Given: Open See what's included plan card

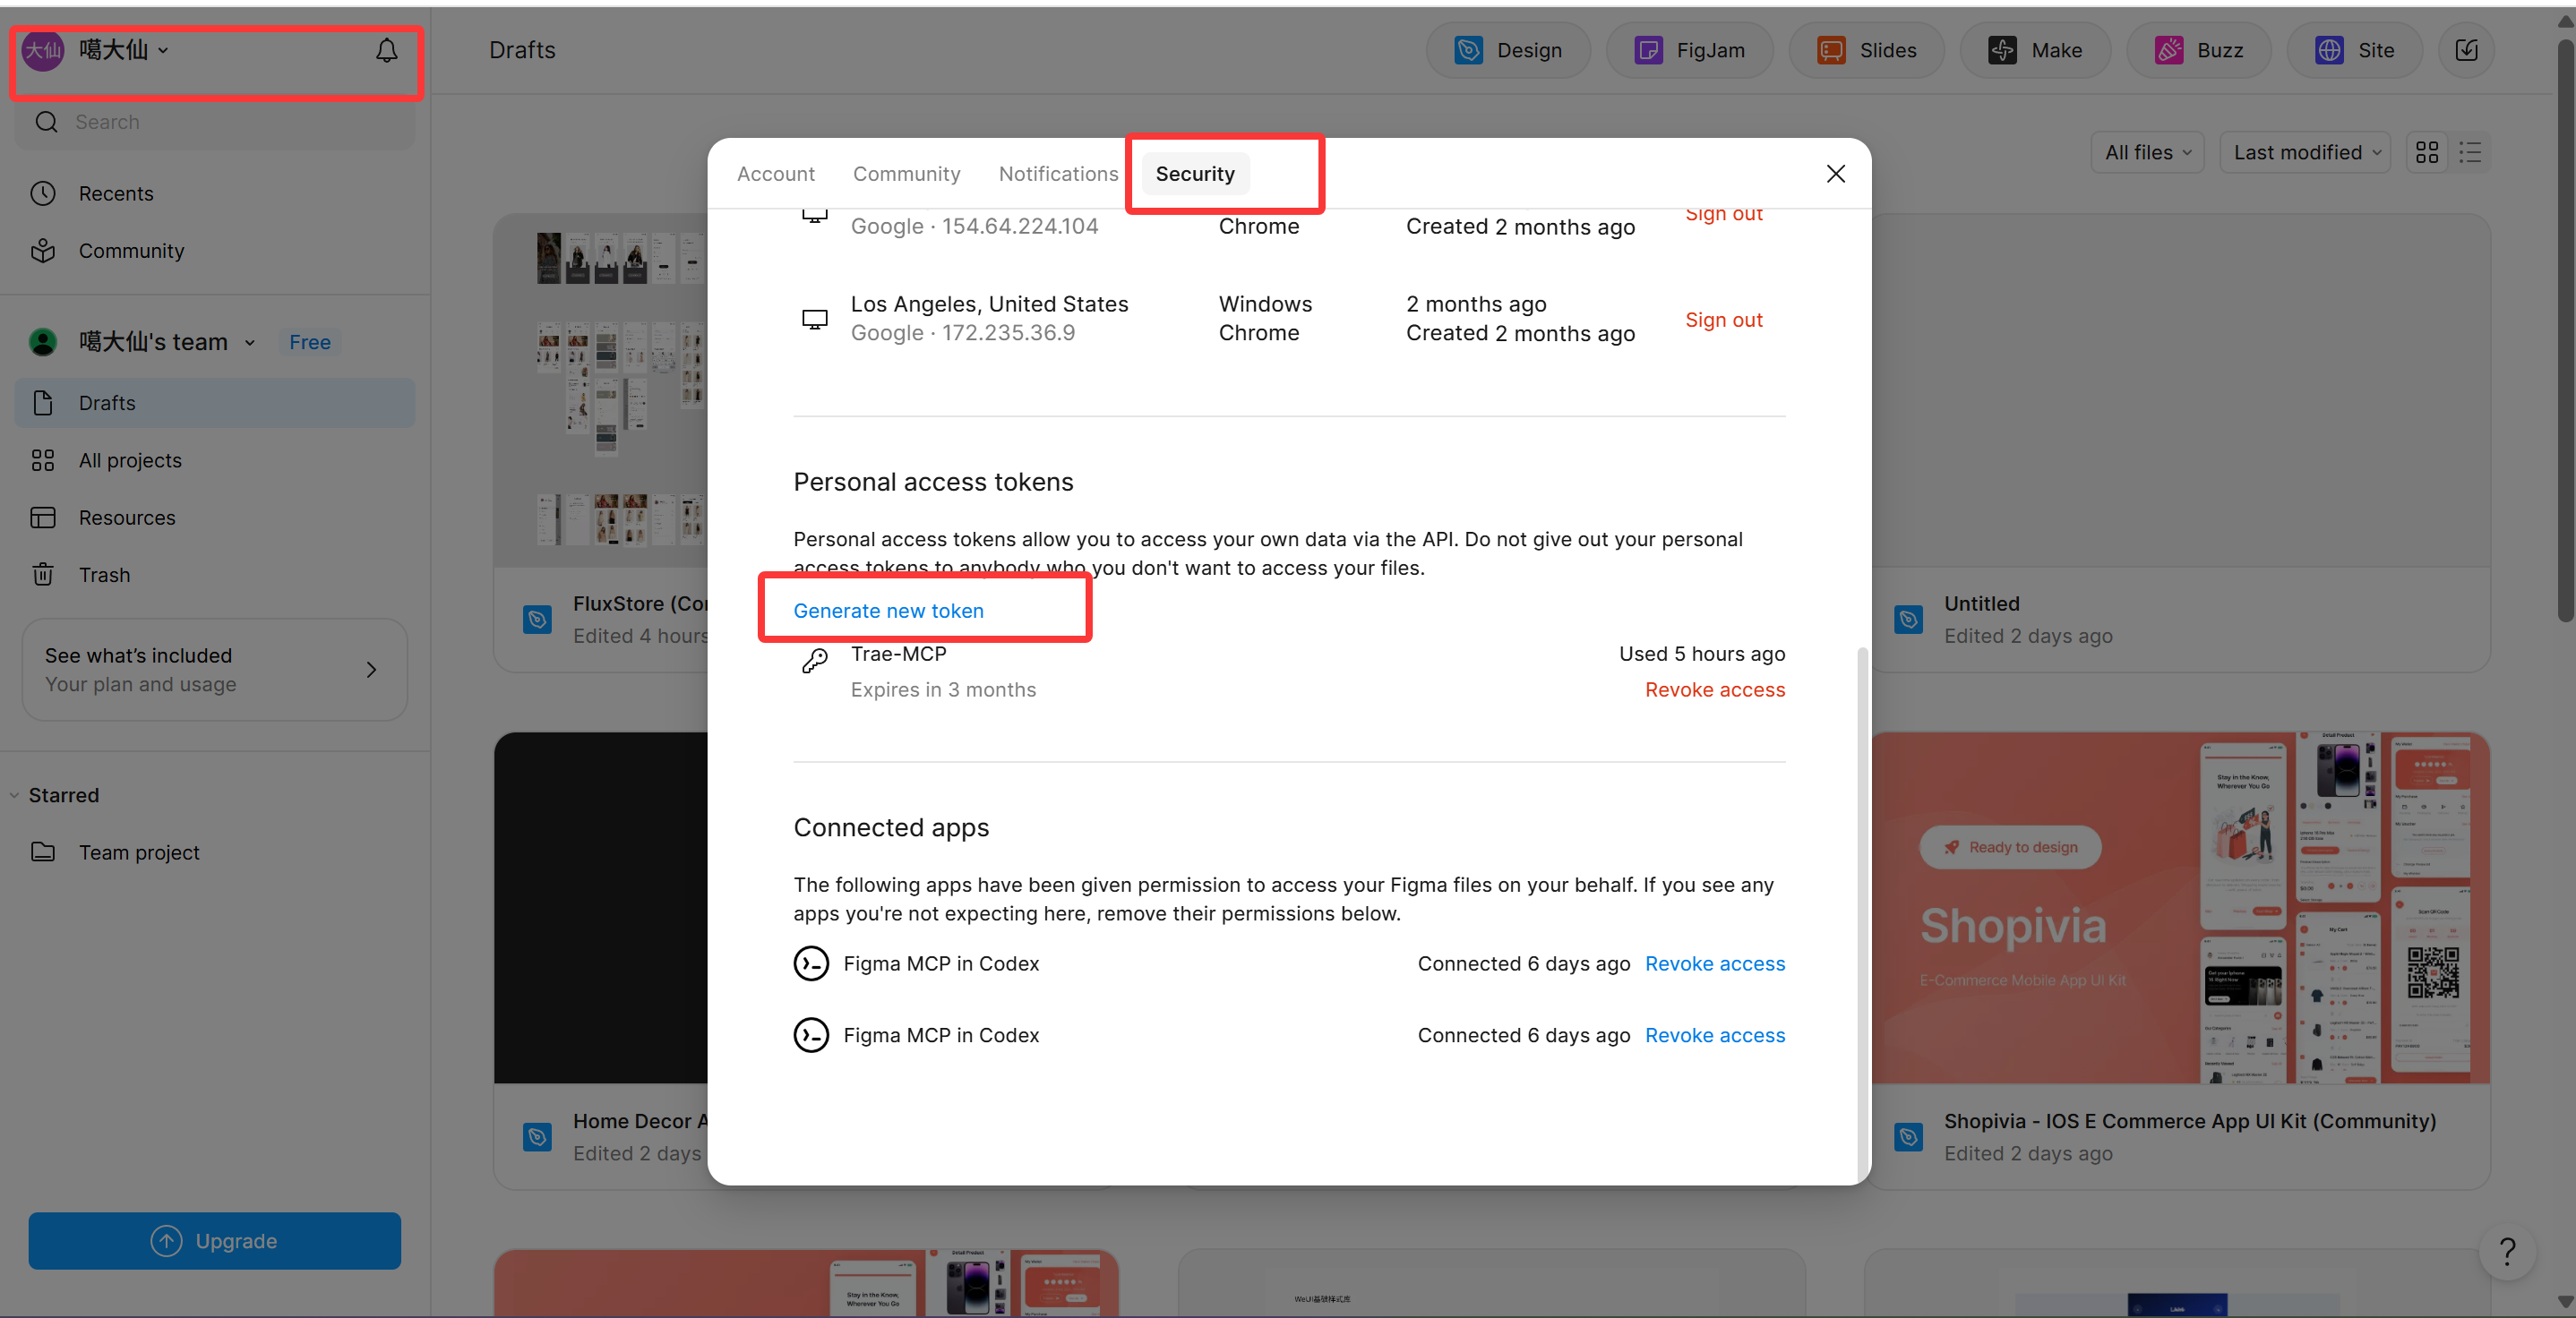Looking at the screenshot, I should [x=215, y=670].
